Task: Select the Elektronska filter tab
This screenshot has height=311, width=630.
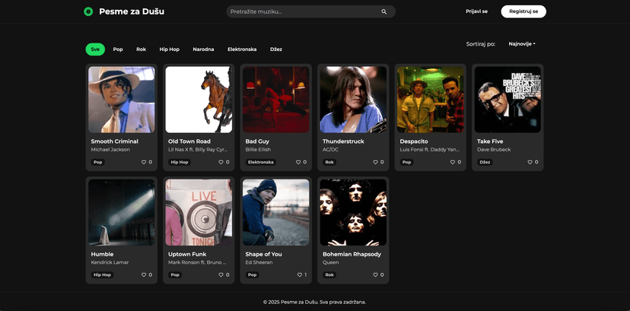Action: pos(242,49)
